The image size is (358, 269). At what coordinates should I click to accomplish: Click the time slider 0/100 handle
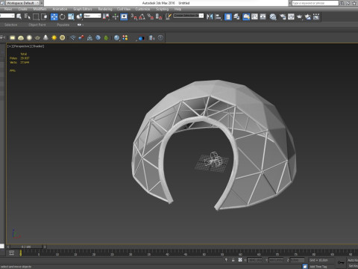point(26,247)
